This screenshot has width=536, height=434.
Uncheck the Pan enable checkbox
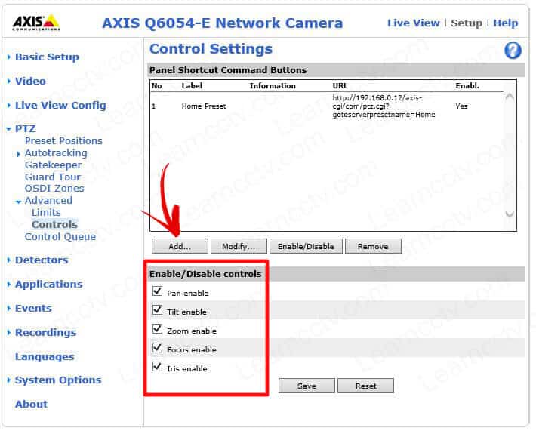point(158,291)
